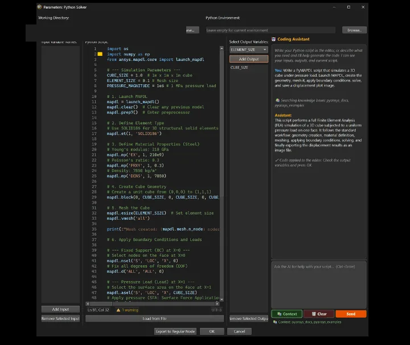Screen dimensions: 410x345
Task: Click the yellow warning marker on line 2
Action: coord(100,54)
